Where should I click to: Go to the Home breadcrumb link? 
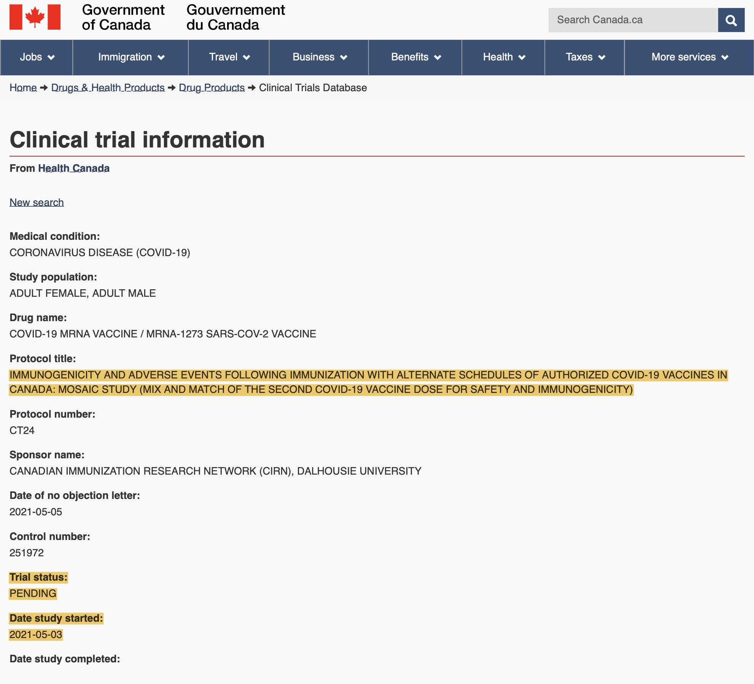tap(23, 88)
